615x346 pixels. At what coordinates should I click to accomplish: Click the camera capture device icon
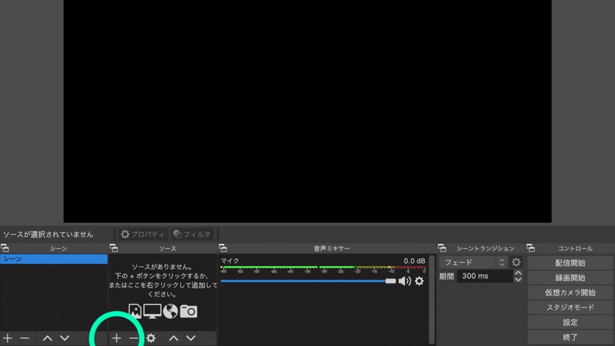click(189, 311)
